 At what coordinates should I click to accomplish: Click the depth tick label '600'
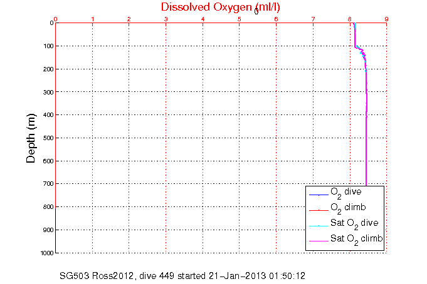coord(48,161)
